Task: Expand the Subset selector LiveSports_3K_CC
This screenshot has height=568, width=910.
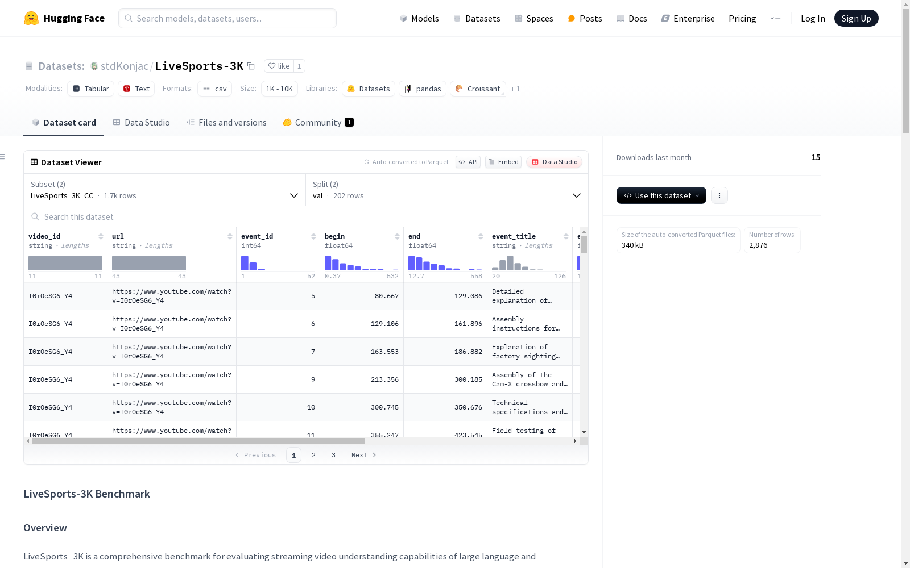Action: (165, 190)
